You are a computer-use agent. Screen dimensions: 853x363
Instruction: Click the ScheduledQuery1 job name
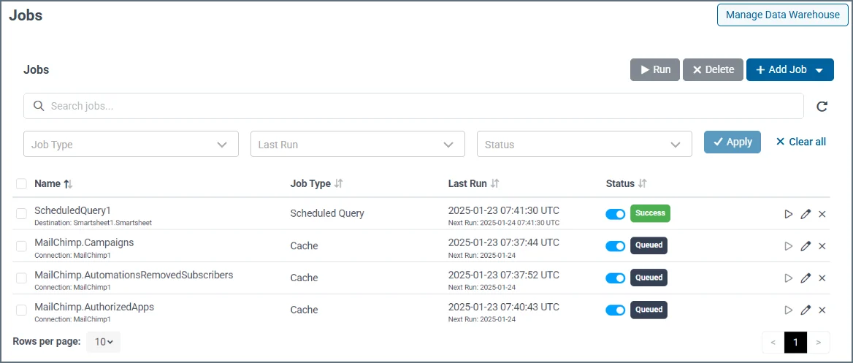click(x=72, y=210)
